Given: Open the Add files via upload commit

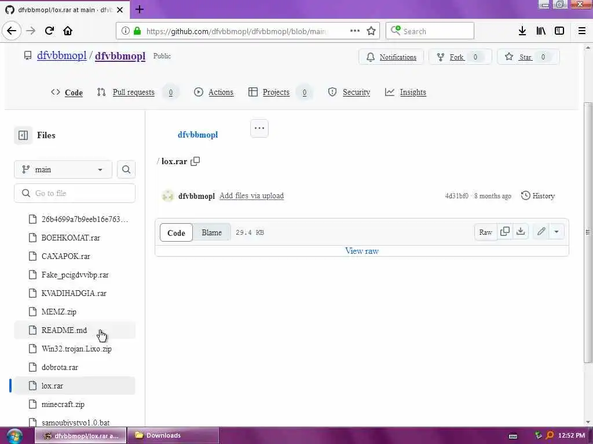Looking at the screenshot, I should (251, 196).
